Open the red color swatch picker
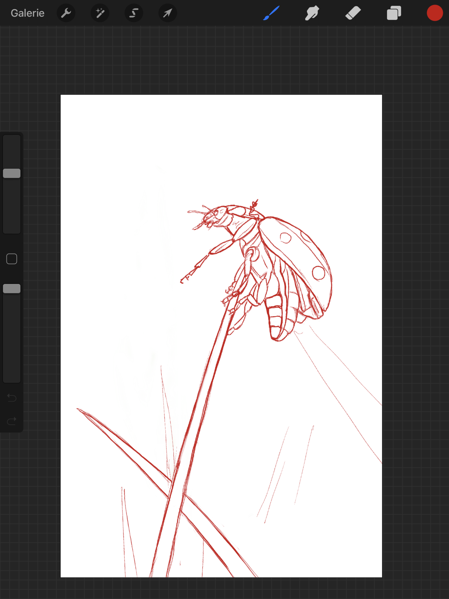Screen dimensions: 449x599 [x=435, y=13]
